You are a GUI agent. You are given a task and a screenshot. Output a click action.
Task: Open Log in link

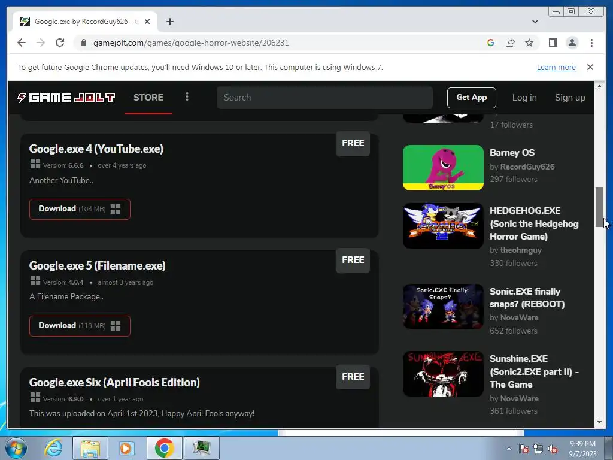524,98
